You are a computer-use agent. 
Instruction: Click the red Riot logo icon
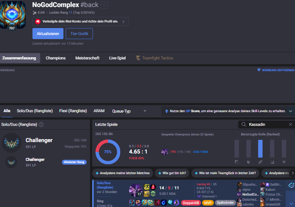point(38,21)
